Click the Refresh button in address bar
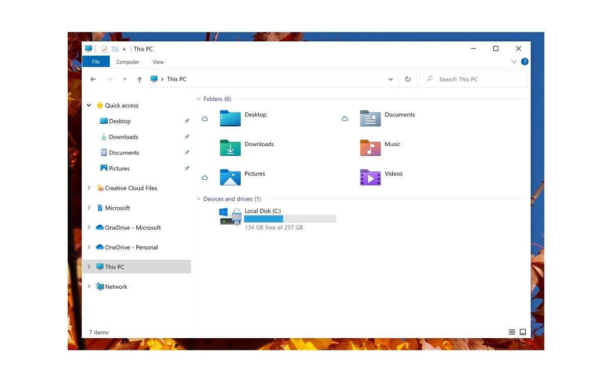 click(407, 79)
